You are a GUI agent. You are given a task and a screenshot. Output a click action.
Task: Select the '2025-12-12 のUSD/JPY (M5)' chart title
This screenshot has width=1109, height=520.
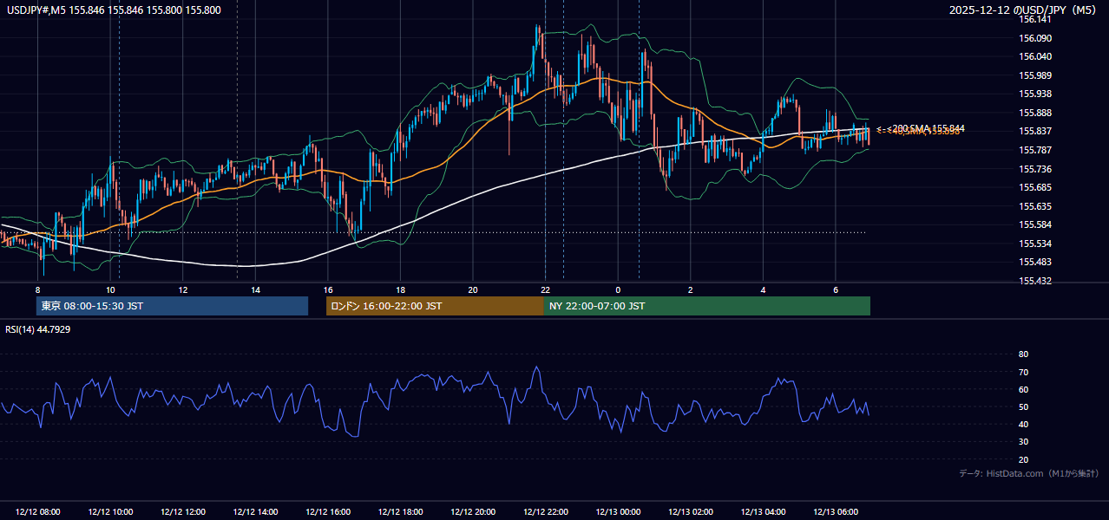click(x=1024, y=10)
